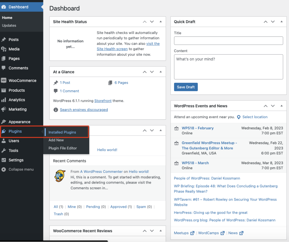Screen dimensions: 289x242
Task: Collapse the Quick Draft panel
Action: coord(282,21)
